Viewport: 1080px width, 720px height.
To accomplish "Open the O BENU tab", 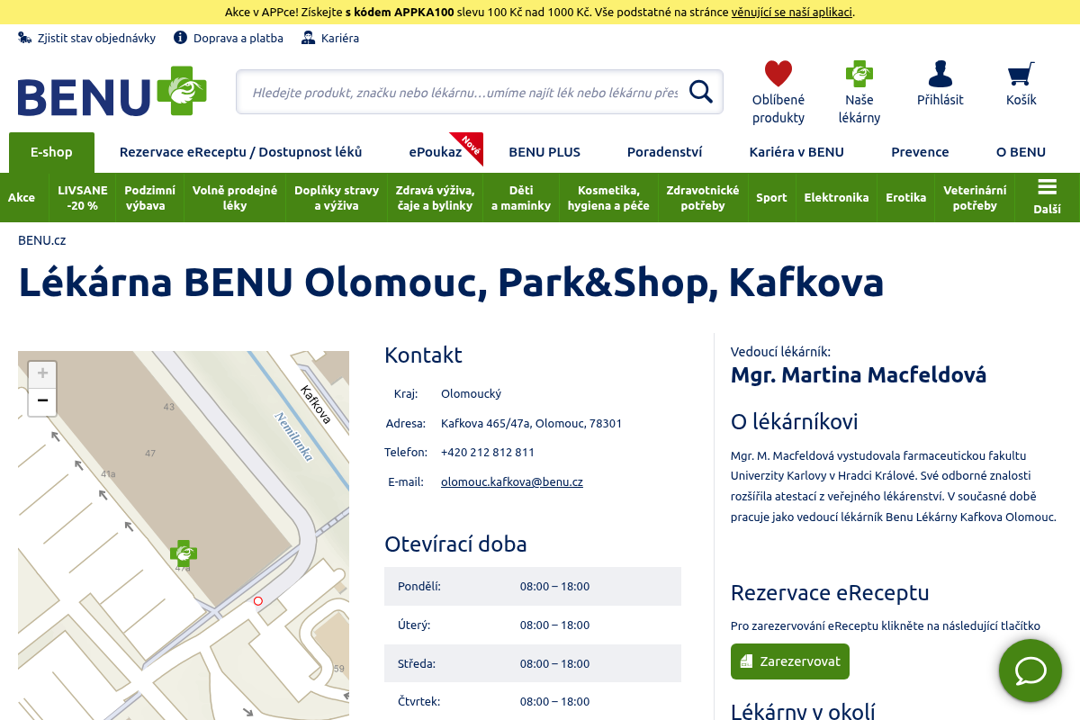I will coord(1021,152).
